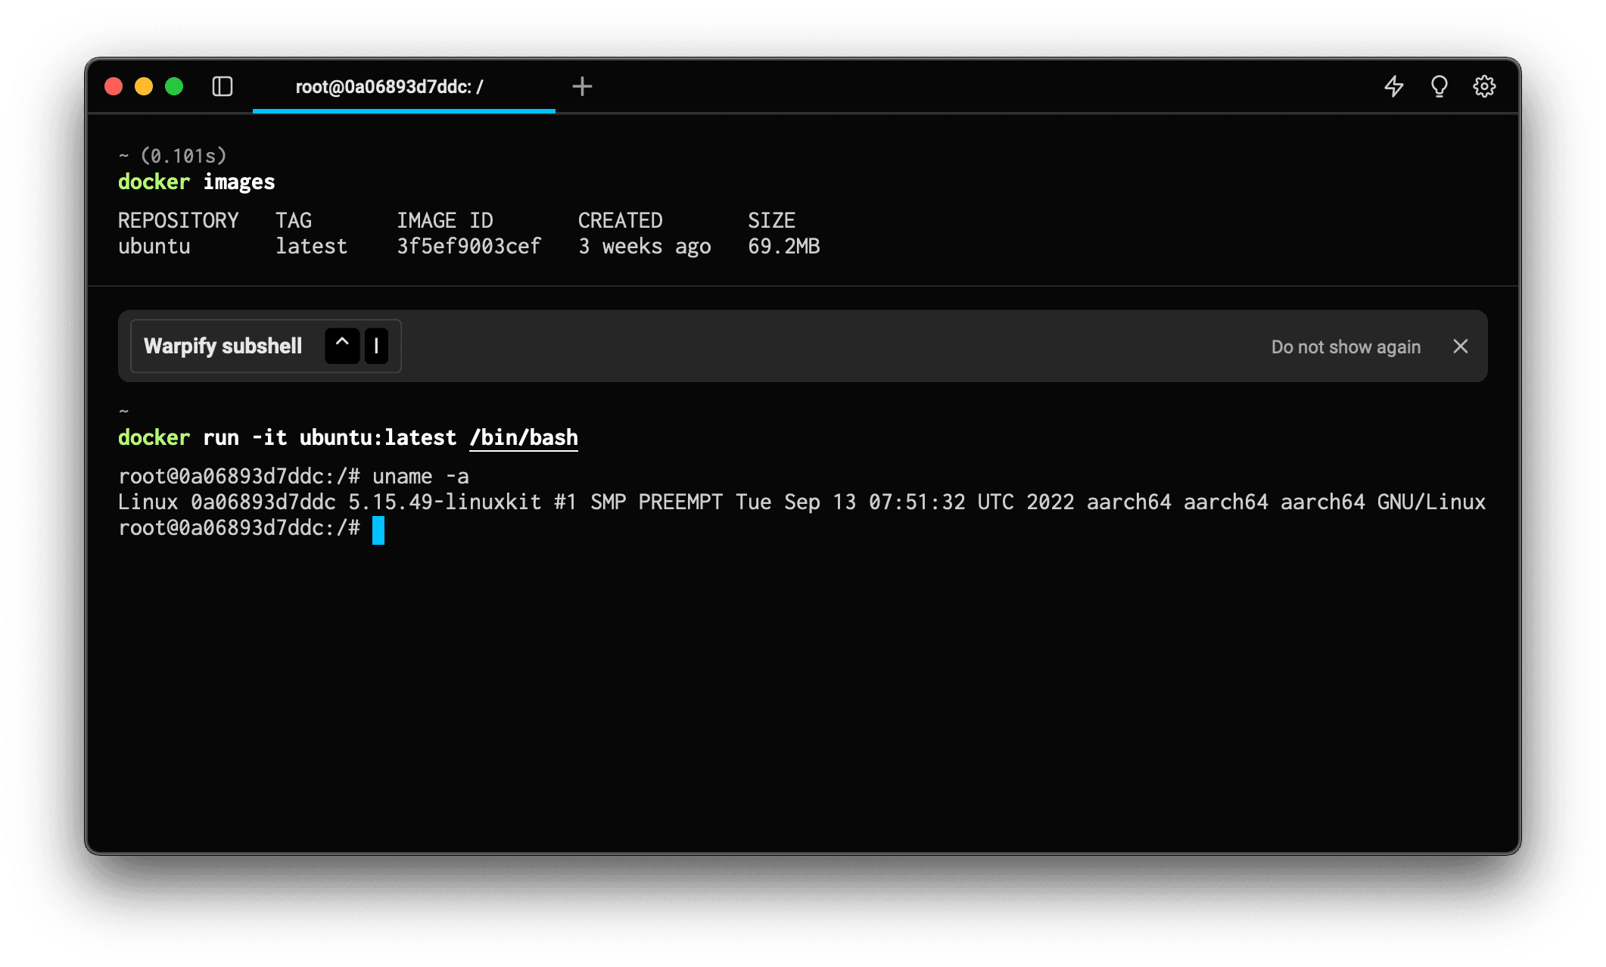
Task: Click the Warpify subshell button
Action: click(x=223, y=346)
